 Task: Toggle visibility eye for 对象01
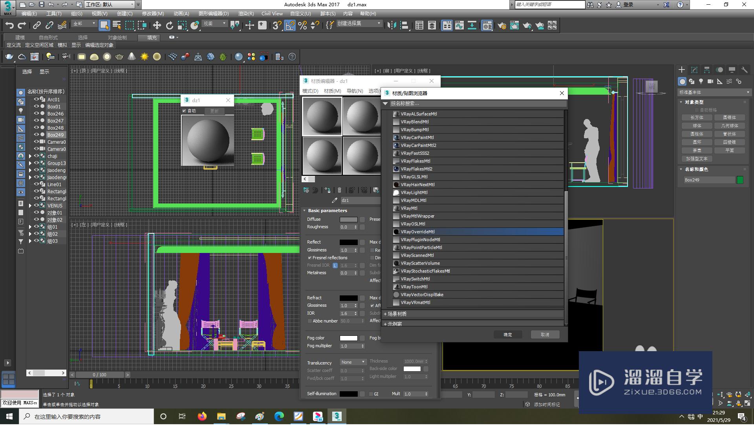(x=37, y=212)
